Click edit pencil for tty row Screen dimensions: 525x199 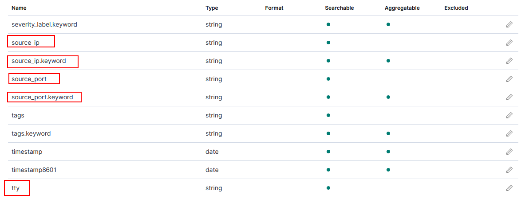click(509, 188)
